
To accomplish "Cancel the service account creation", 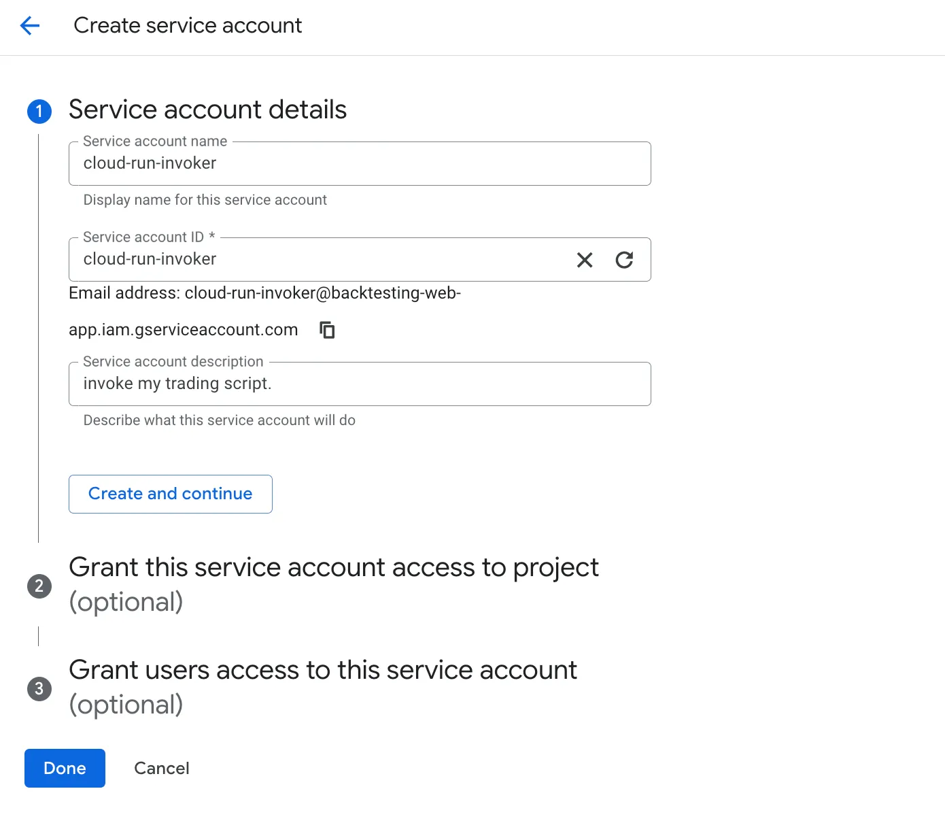I will pos(161,768).
